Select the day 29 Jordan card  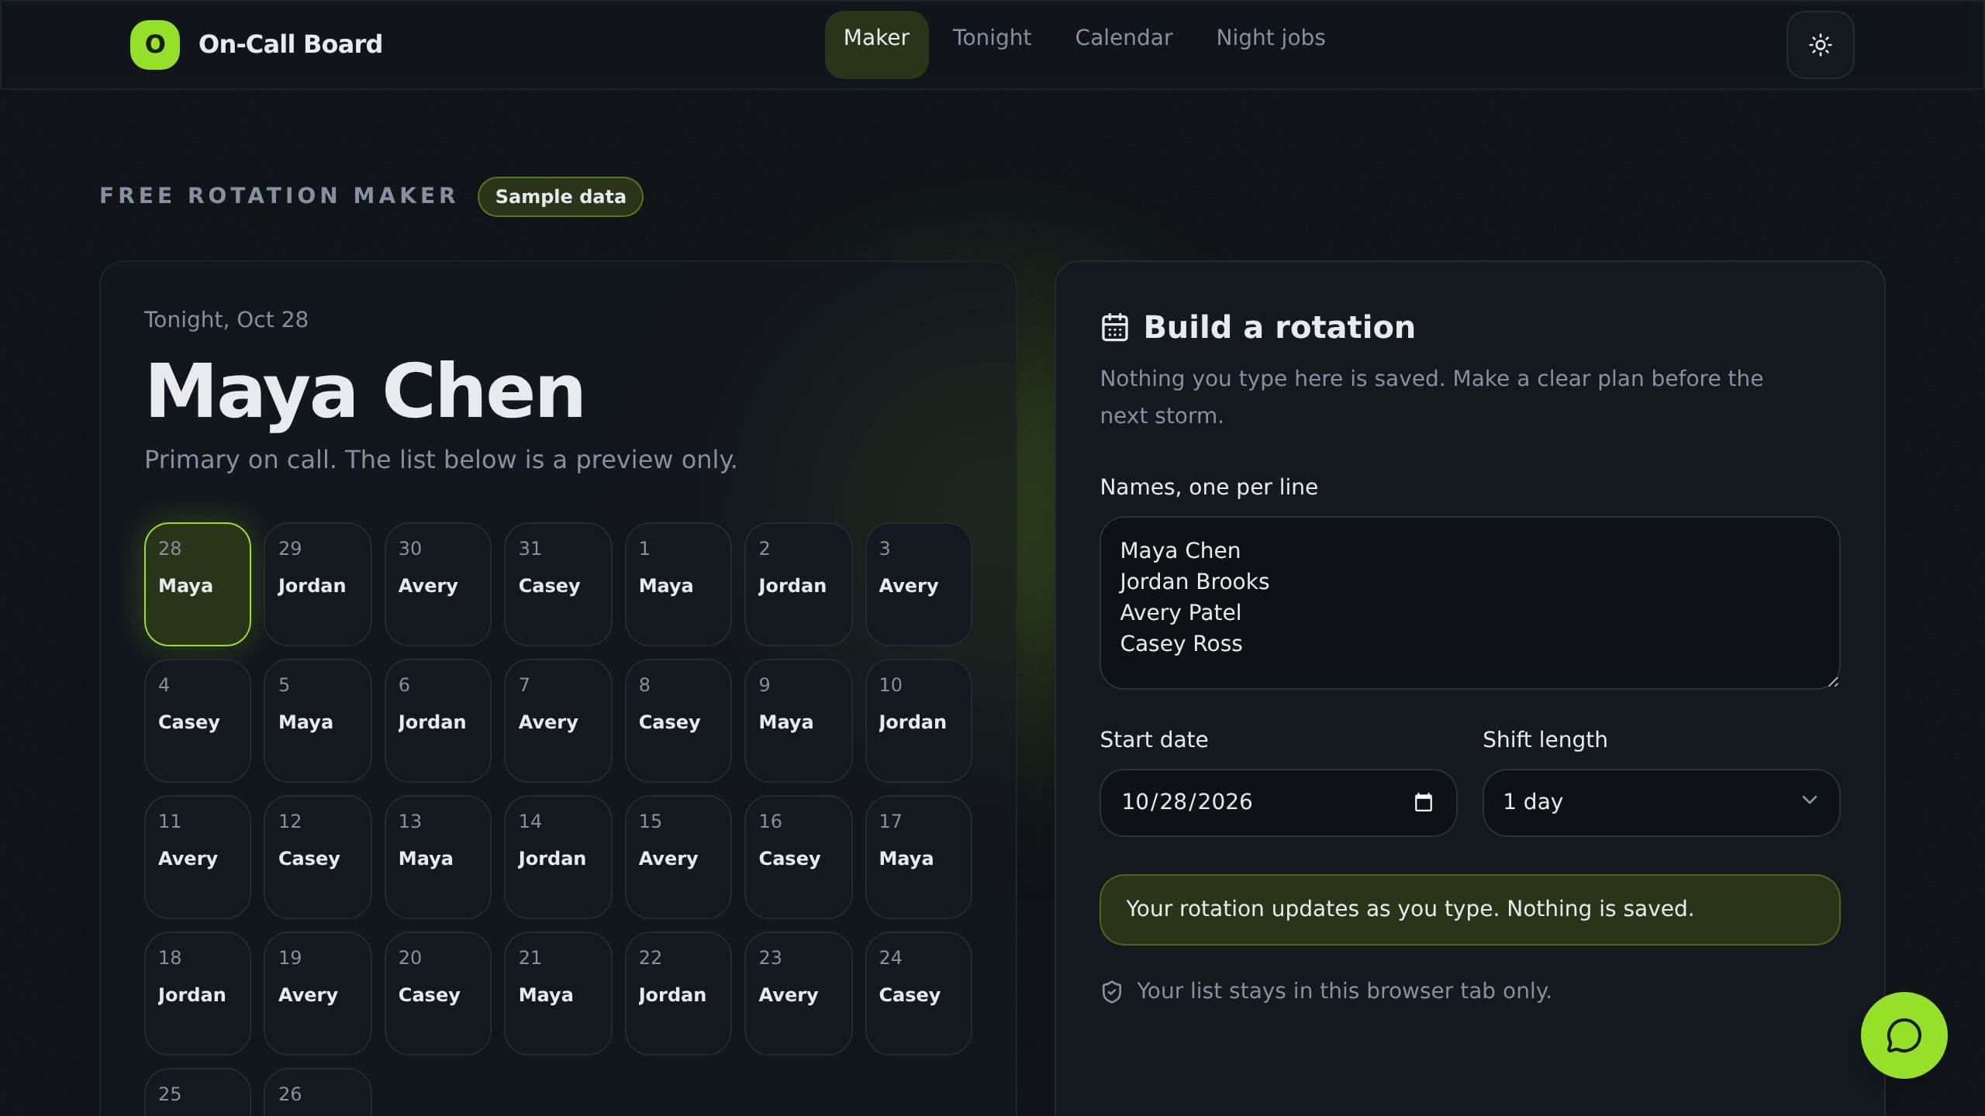[x=318, y=584]
